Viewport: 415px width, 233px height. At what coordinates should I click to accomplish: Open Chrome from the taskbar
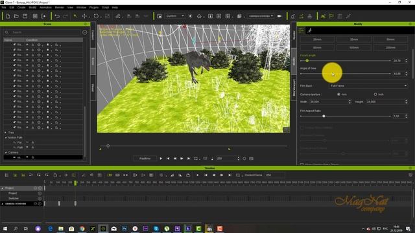pyautogui.click(x=82, y=228)
